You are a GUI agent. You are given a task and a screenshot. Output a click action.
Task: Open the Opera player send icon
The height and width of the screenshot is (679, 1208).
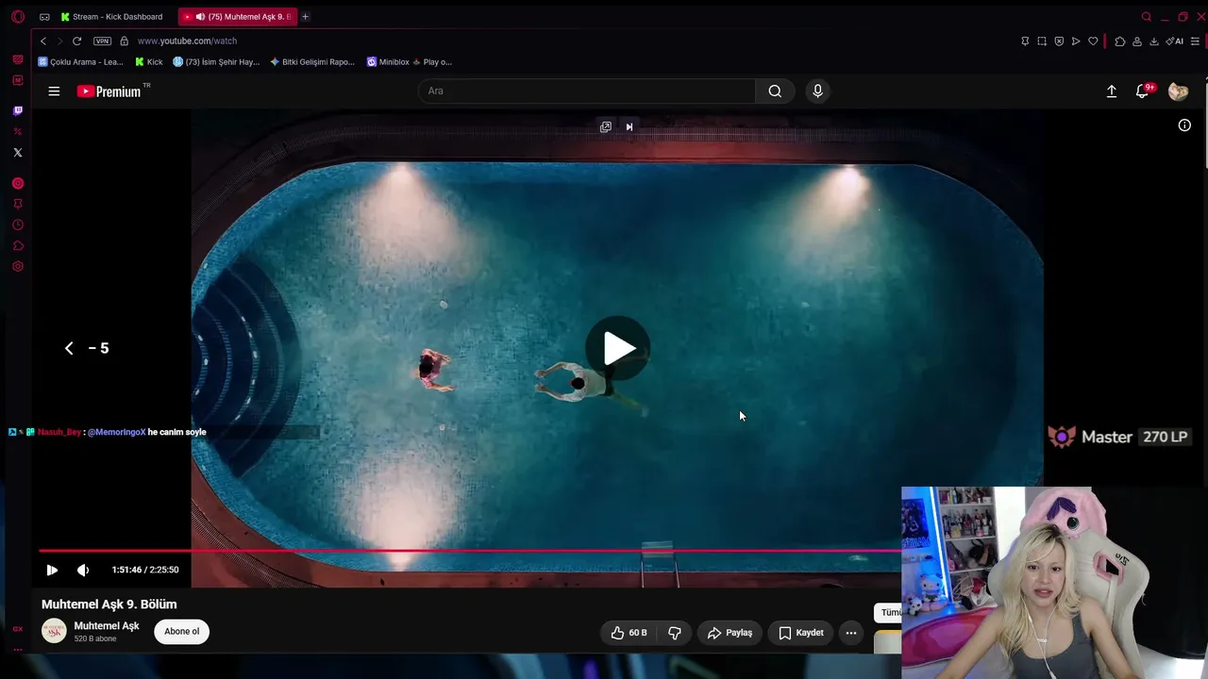[1076, 41]
